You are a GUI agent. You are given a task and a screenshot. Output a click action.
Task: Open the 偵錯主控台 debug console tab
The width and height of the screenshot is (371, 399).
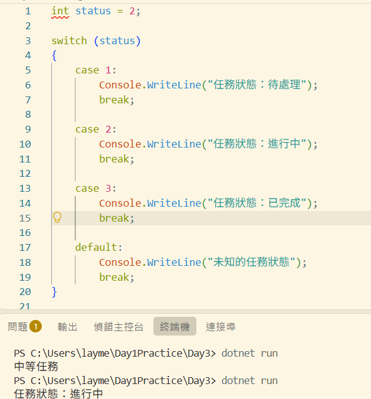(118, 326)
